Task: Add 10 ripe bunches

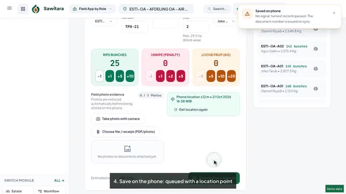Action: click(130, 76)
